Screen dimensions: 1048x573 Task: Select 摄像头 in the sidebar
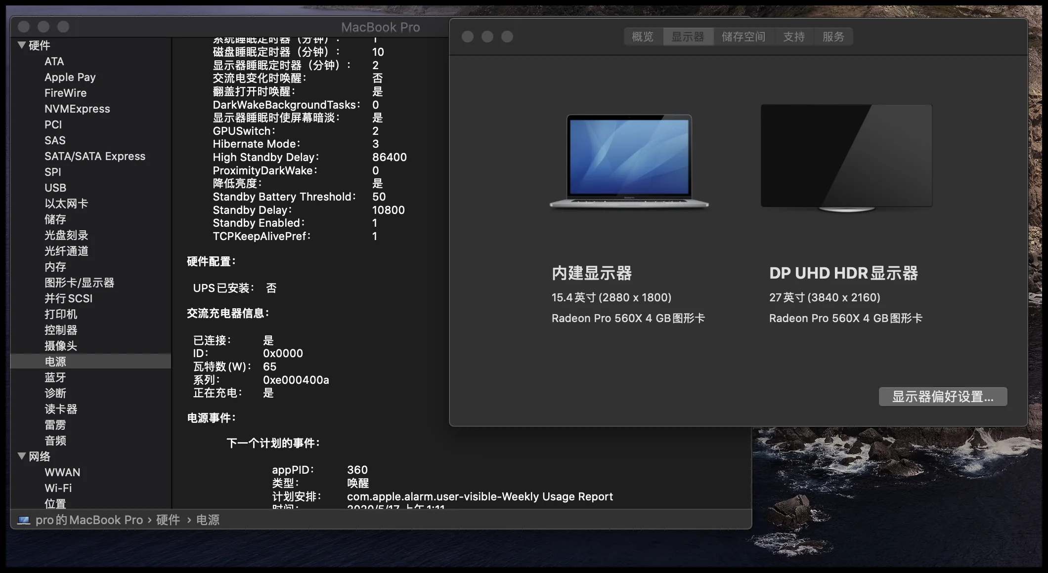[61, 346]
